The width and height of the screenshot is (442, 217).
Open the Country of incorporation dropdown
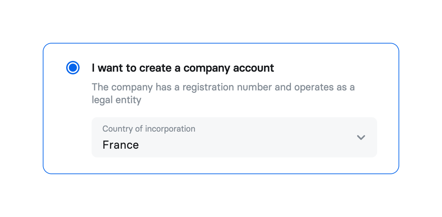234,137
